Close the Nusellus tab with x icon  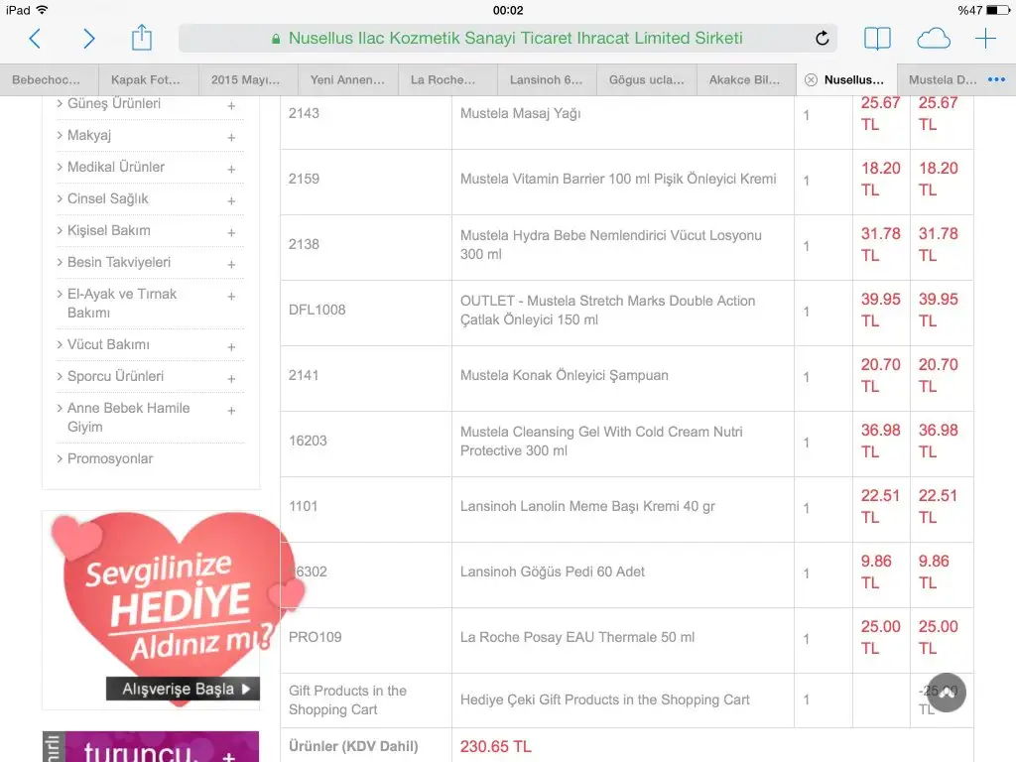click(811, 79)
